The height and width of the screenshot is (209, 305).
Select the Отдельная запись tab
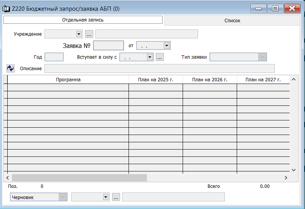(x=83, y=20)
